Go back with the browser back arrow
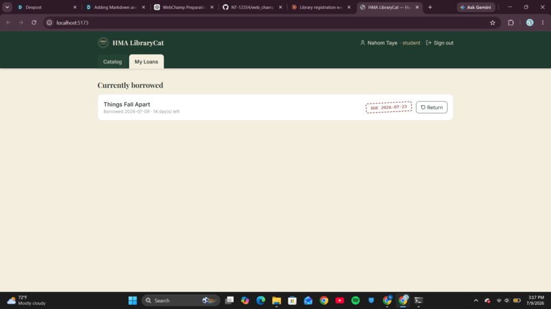This screenshot has width=551, height=309. click(x=8, y=23)
